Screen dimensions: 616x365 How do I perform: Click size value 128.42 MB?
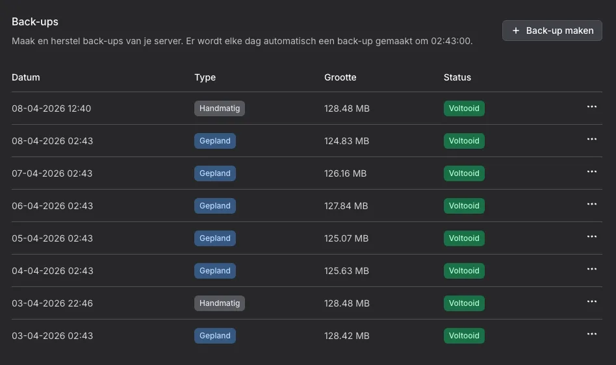coord(347,336)
